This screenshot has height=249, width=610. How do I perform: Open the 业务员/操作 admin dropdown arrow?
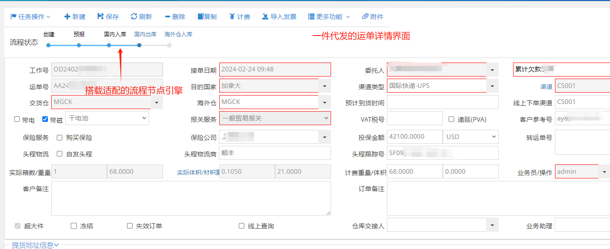point(604,172)
